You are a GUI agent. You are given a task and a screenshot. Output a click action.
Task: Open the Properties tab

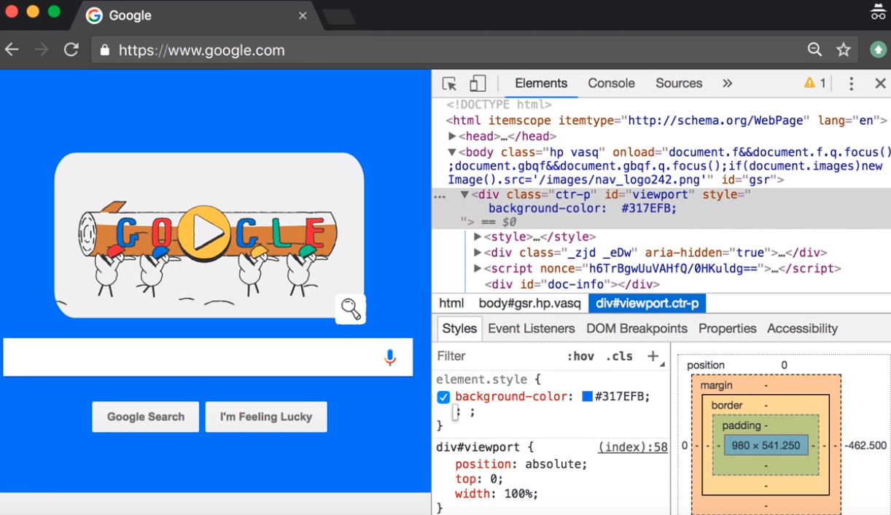point(728,329)
